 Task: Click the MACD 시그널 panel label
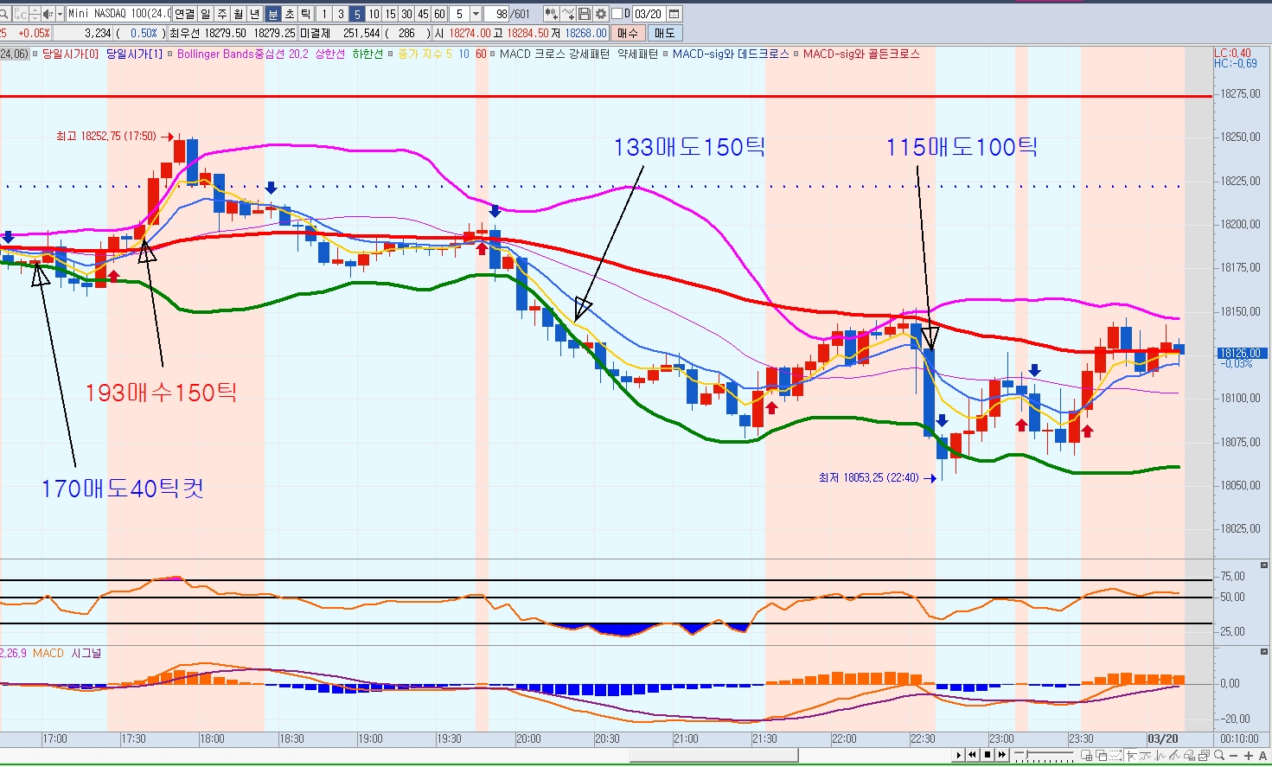pos(67,653)
